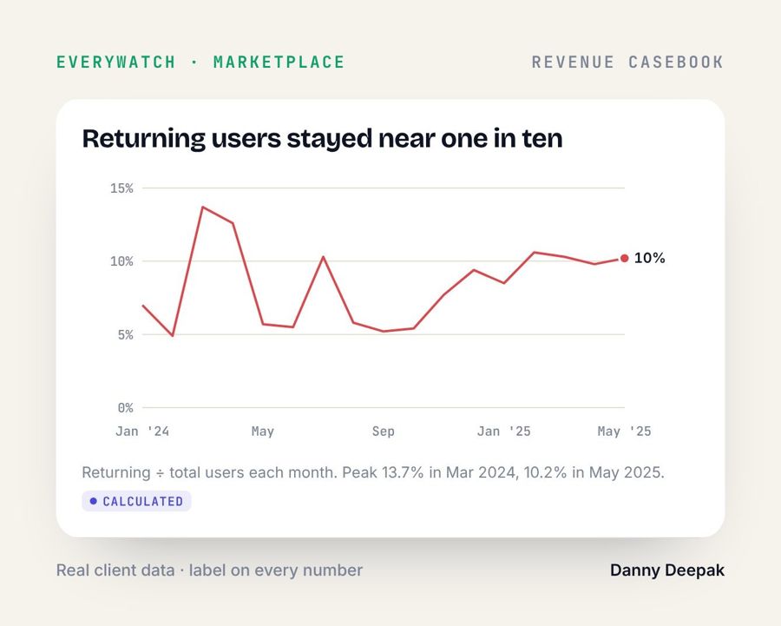Screen dimensions: 781x626
Task: Click the REVENUE CASEBOOK header label
Action: (627, 63)
